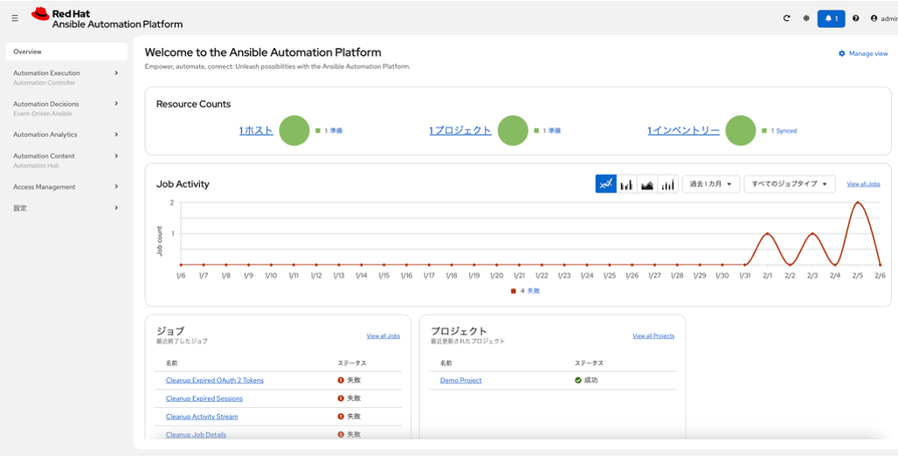This screenshot has height=456, width=898.
Task: Expand Access Management chevron
Action: (116, 186)
